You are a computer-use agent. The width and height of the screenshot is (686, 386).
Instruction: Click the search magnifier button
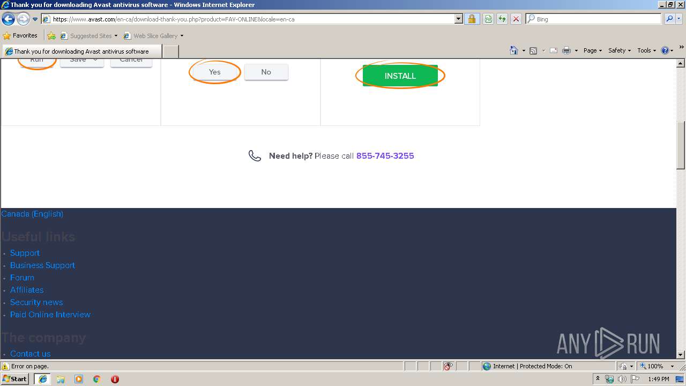pyautogui.click(x=669, y=19)
